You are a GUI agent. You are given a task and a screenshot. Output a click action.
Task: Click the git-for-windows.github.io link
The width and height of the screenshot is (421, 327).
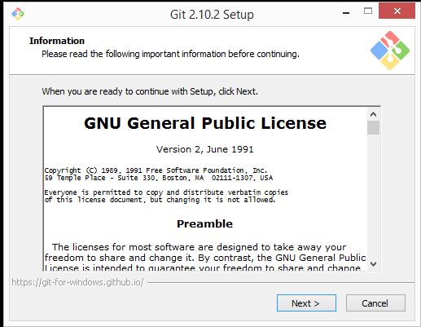pyautogui.click(x=77, y=282)
